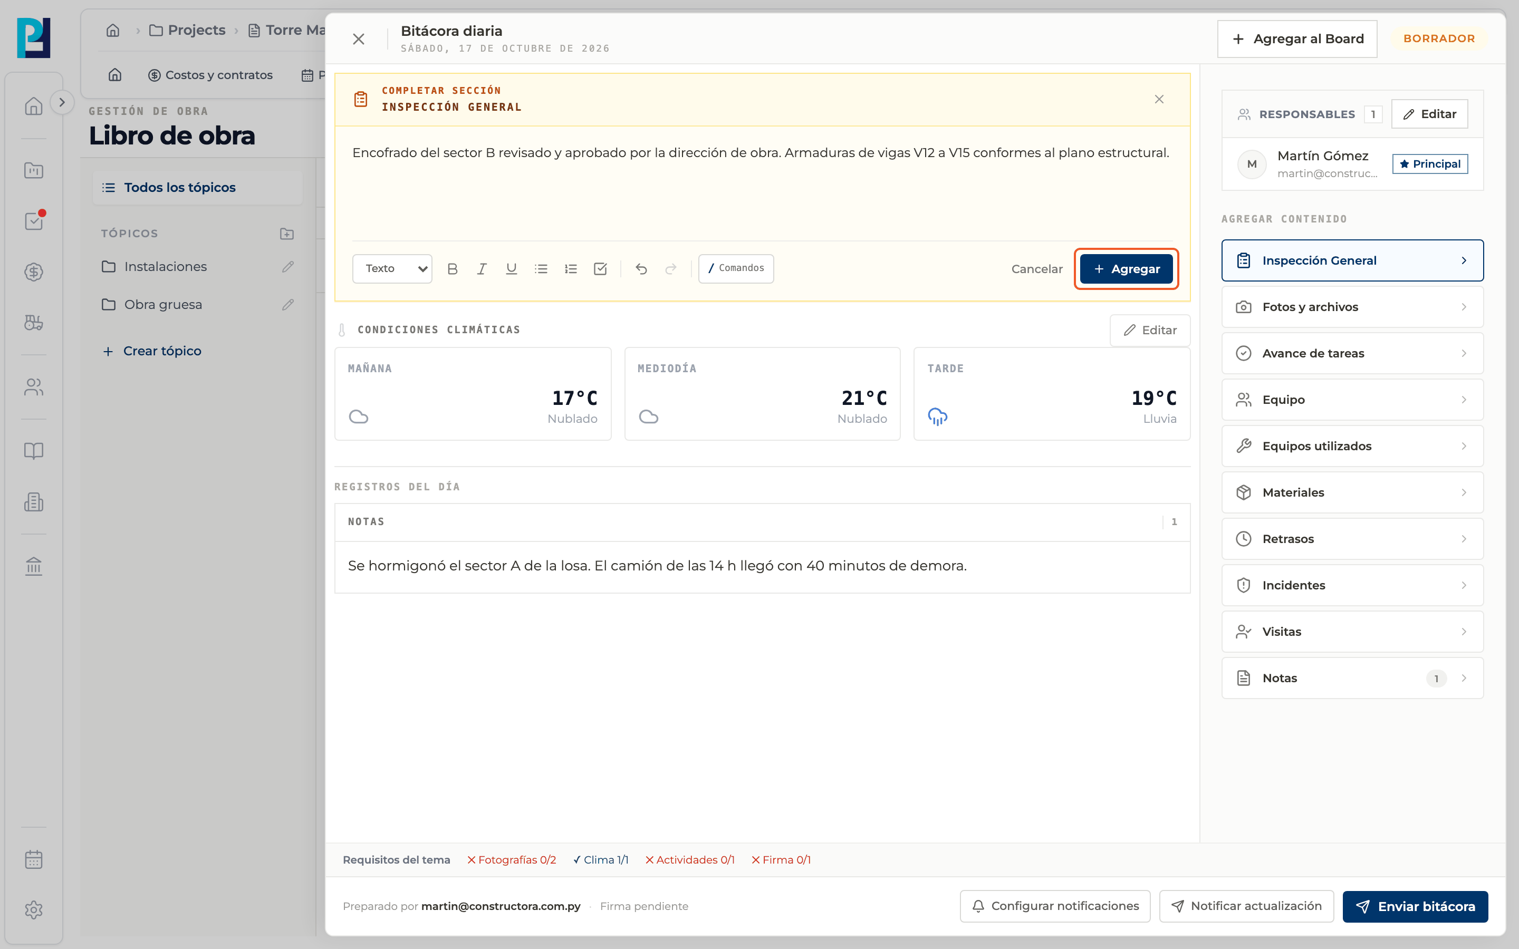Apply italic formatting in the editor toolbar
The width and height of the screenshot is (1519, 949).
click(482, 269)
